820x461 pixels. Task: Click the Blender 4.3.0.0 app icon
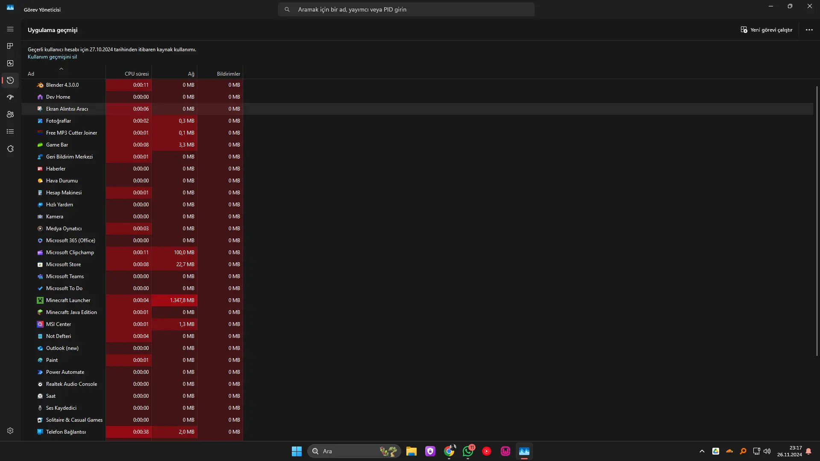(40, 85)
